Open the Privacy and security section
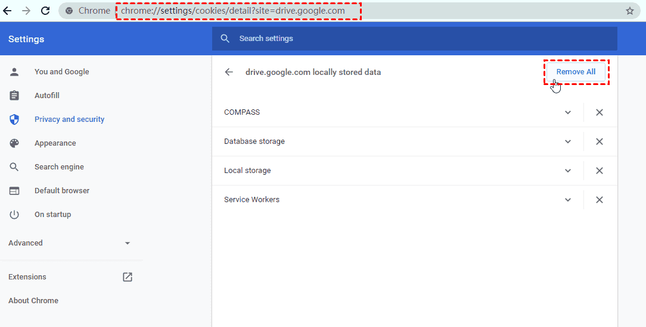 point(69,120)
